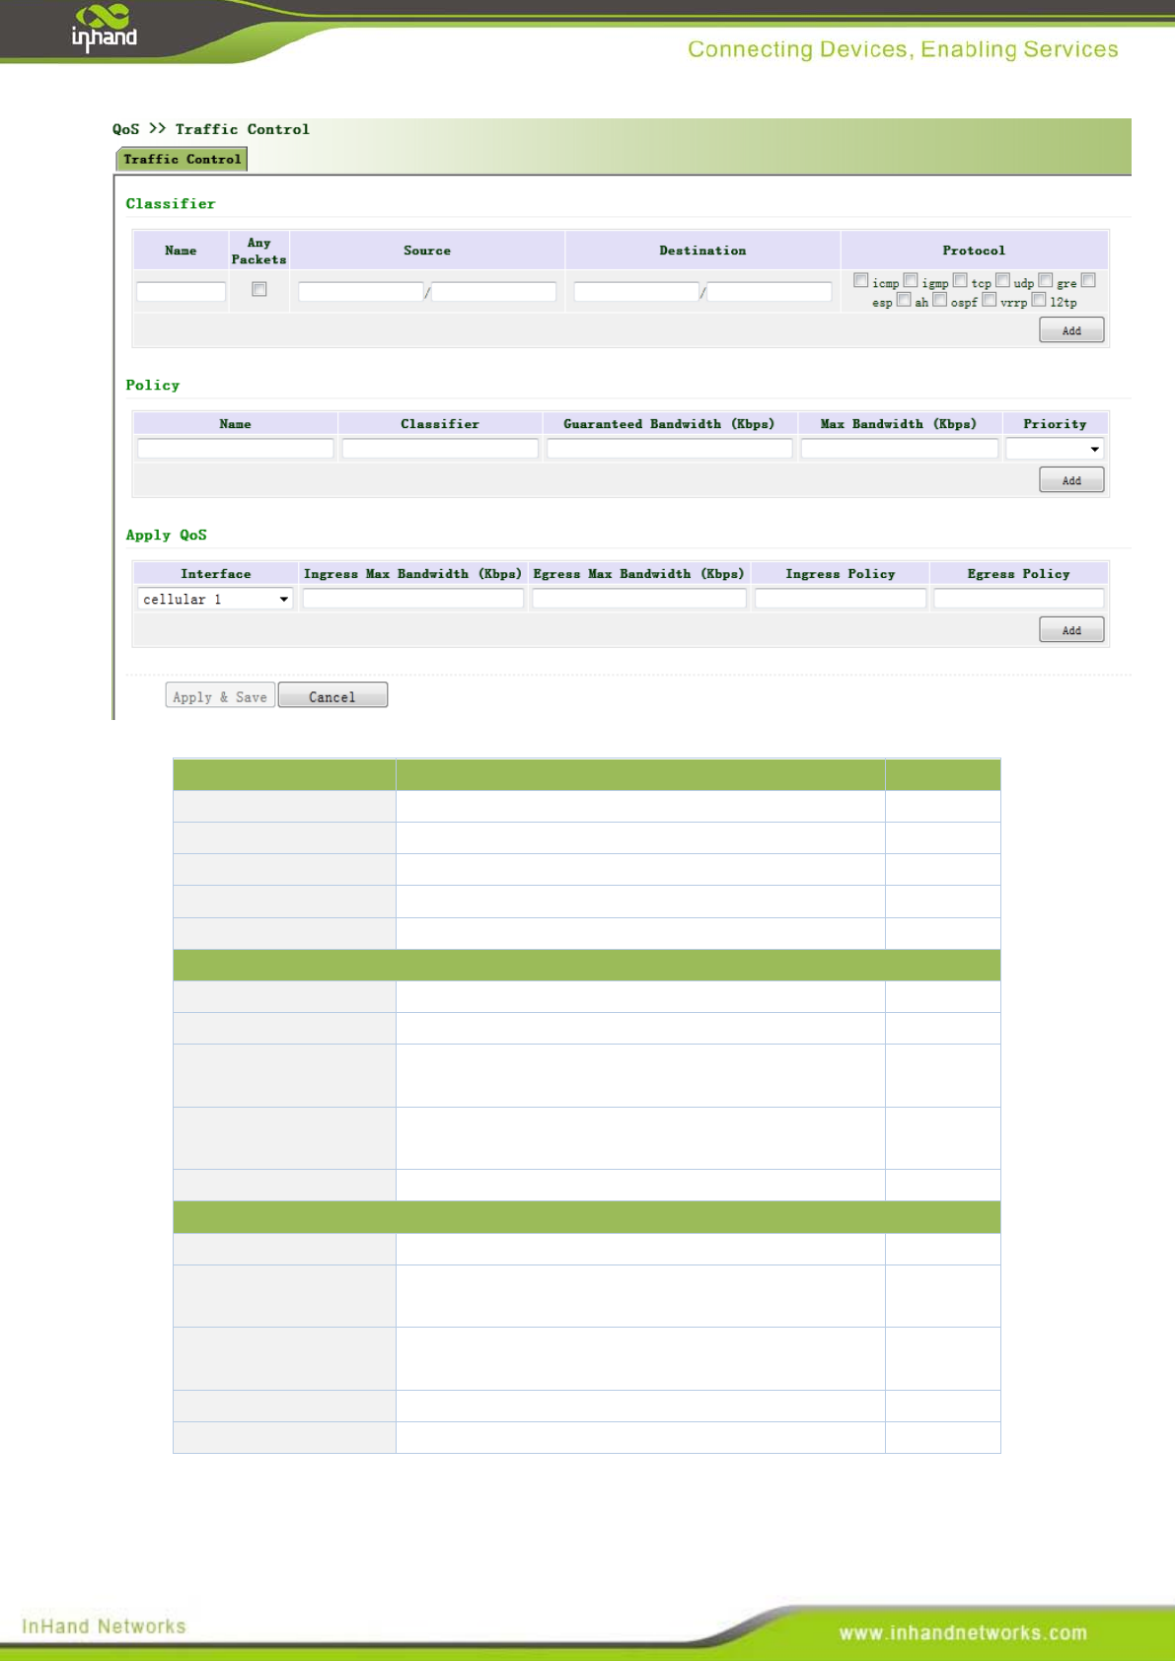Image resolution: width=1175 pixels, height=1661 pixels.
Task: Focus the Policy Classifier input field
Action: tap(440, 449)
